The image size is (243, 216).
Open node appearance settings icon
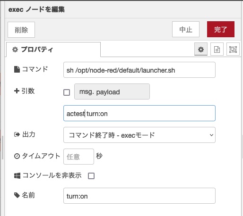[x=233, y=50]
